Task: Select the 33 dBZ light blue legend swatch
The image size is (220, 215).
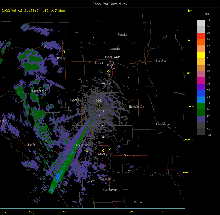Action: [x=201, y=100]
